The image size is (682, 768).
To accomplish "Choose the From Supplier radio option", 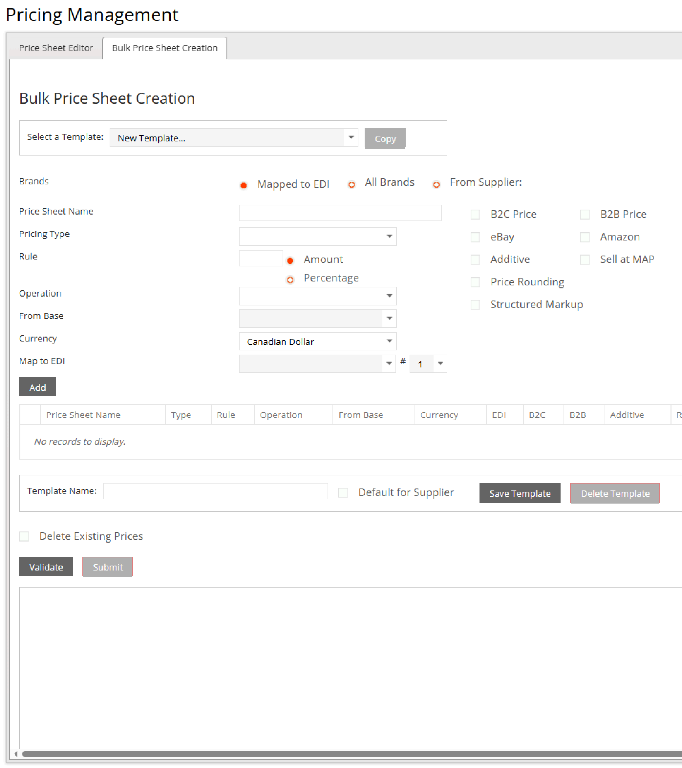I will [436, 185].
